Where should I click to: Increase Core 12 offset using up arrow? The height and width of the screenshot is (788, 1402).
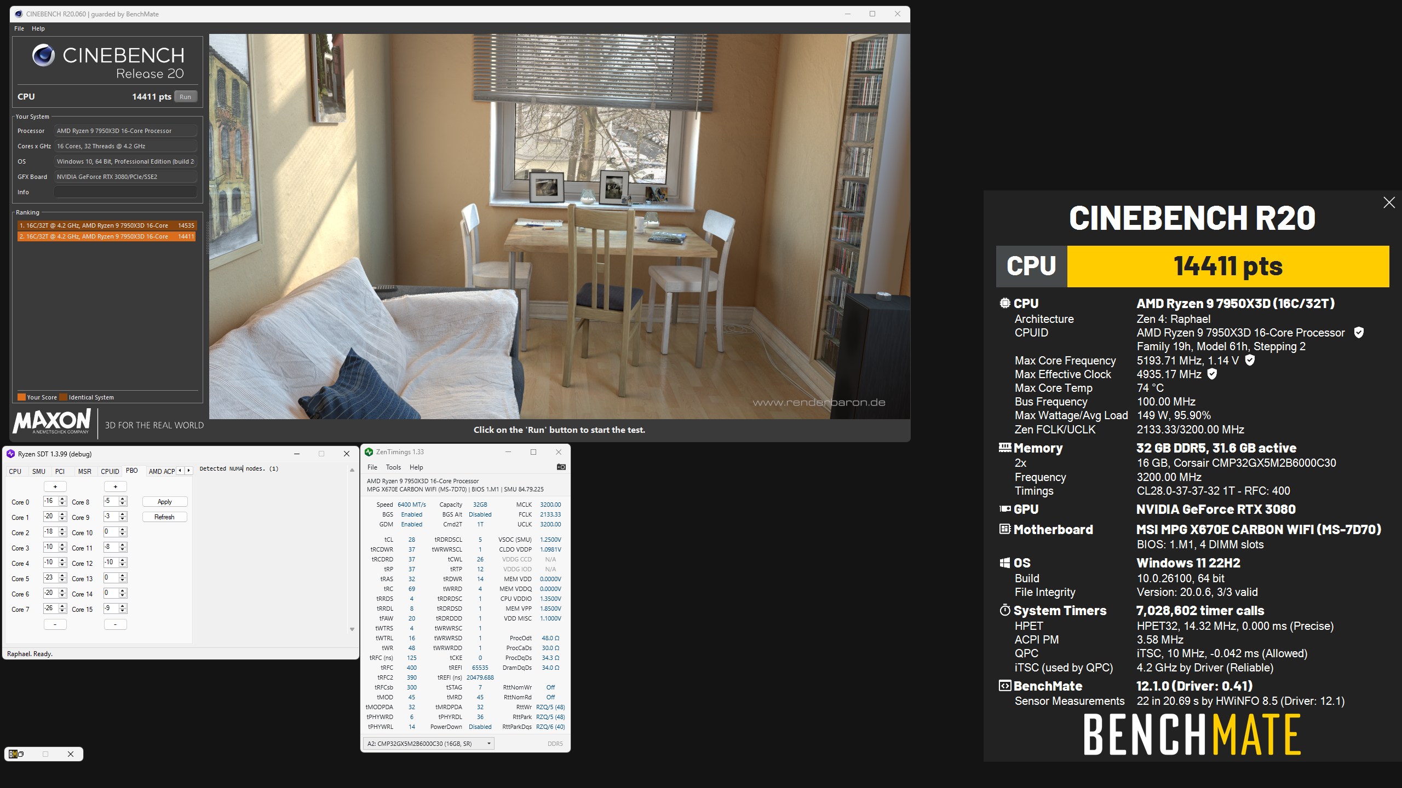(123, 560)
